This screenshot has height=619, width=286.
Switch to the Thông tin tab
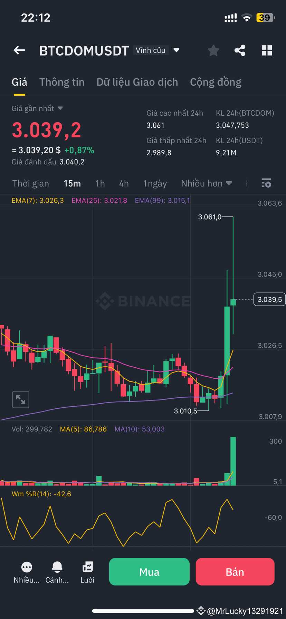(62, 82)
